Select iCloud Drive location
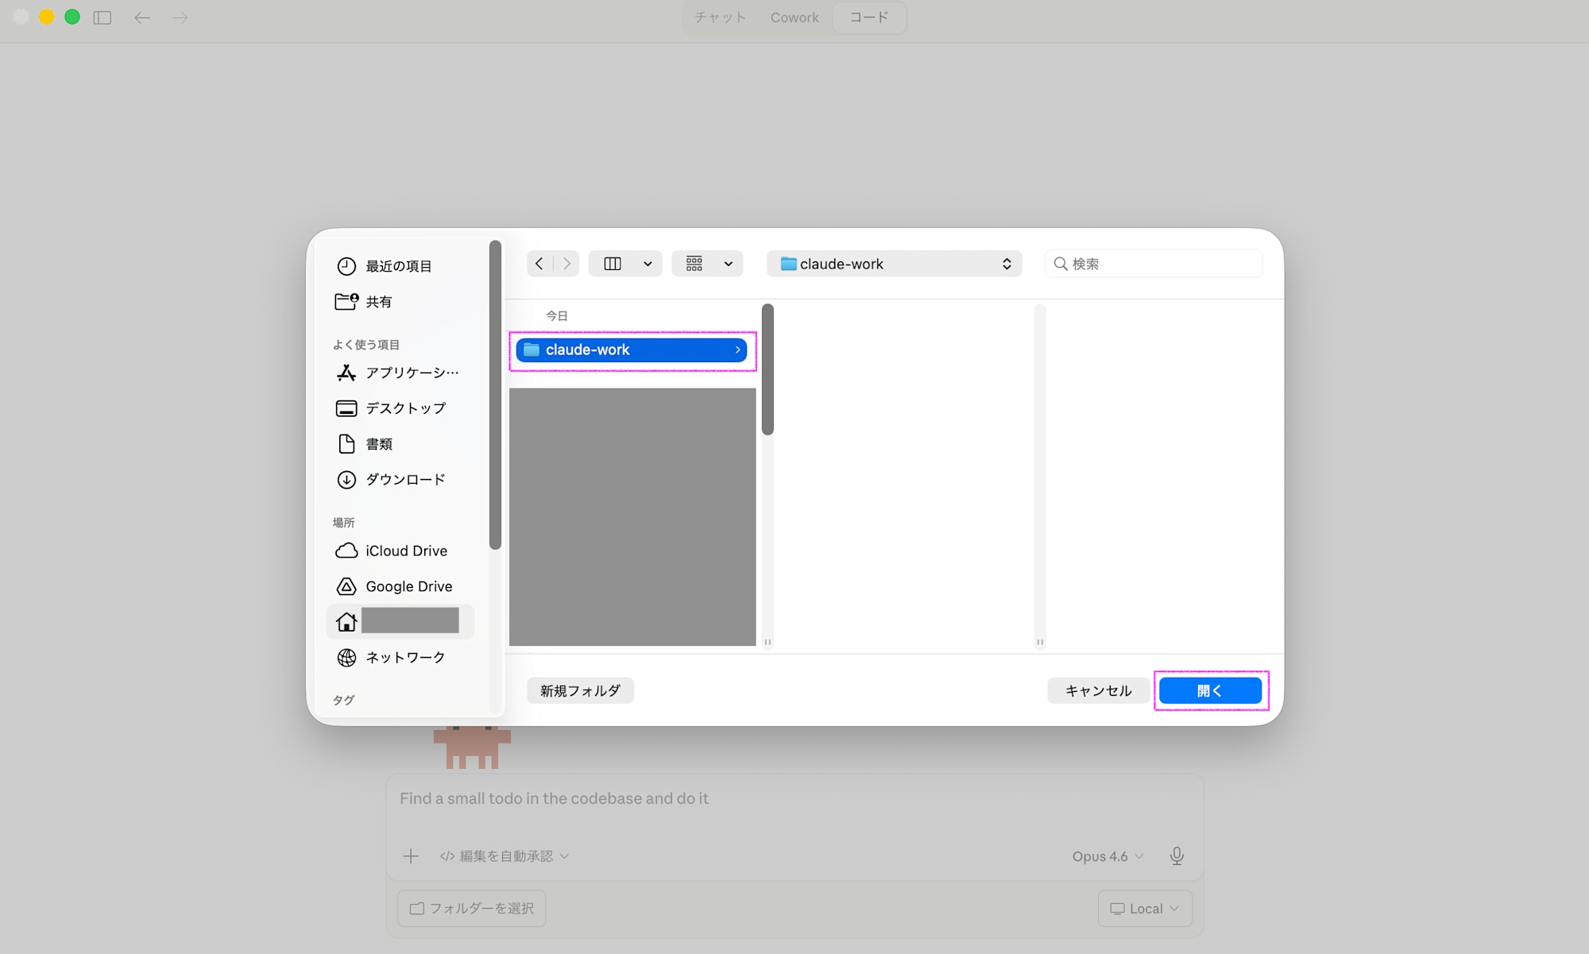1589x954 pixels. click(x=406, y=550)
